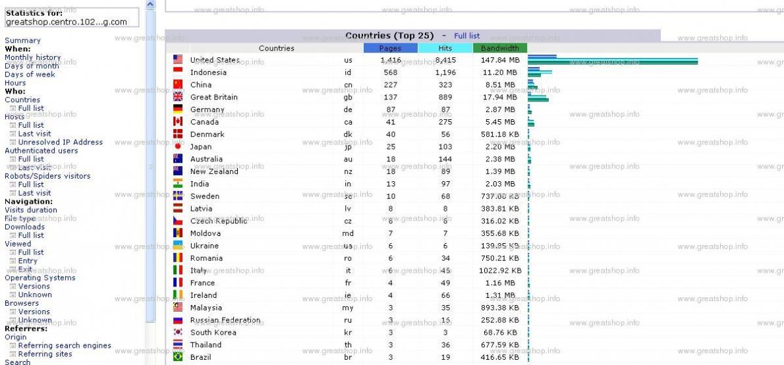784x365 pixels.
Task: Click the India flag icon
Action: [x=177, y=184]
